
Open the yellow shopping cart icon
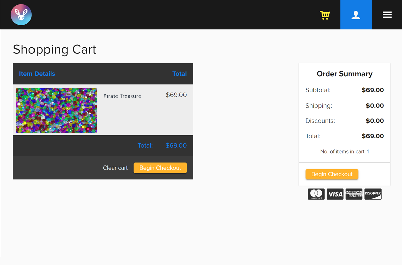click(x=325, y=15)
